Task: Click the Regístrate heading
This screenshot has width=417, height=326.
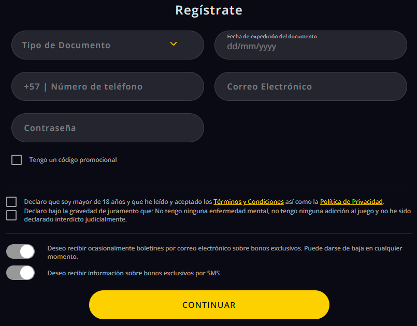Action: 208,10
